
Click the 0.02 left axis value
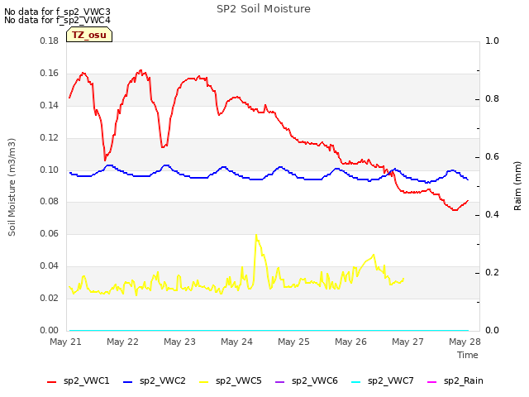(50, 298)
